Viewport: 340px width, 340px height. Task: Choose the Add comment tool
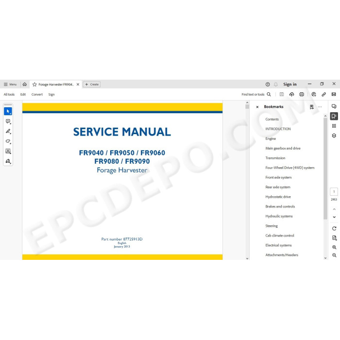(8, 121)
